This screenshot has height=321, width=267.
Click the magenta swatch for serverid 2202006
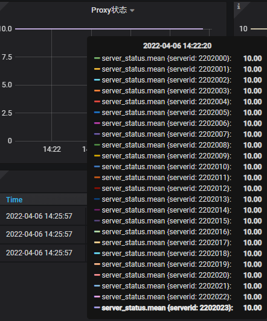97,123
